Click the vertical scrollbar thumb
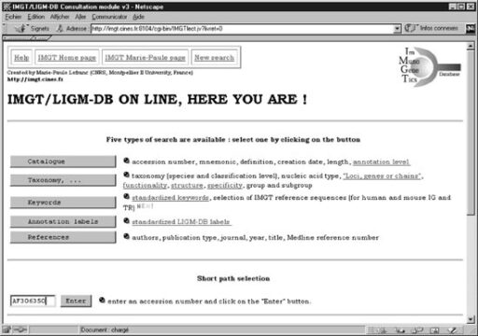The height and width of the screenshot is (336, 478). pos(471,133)
